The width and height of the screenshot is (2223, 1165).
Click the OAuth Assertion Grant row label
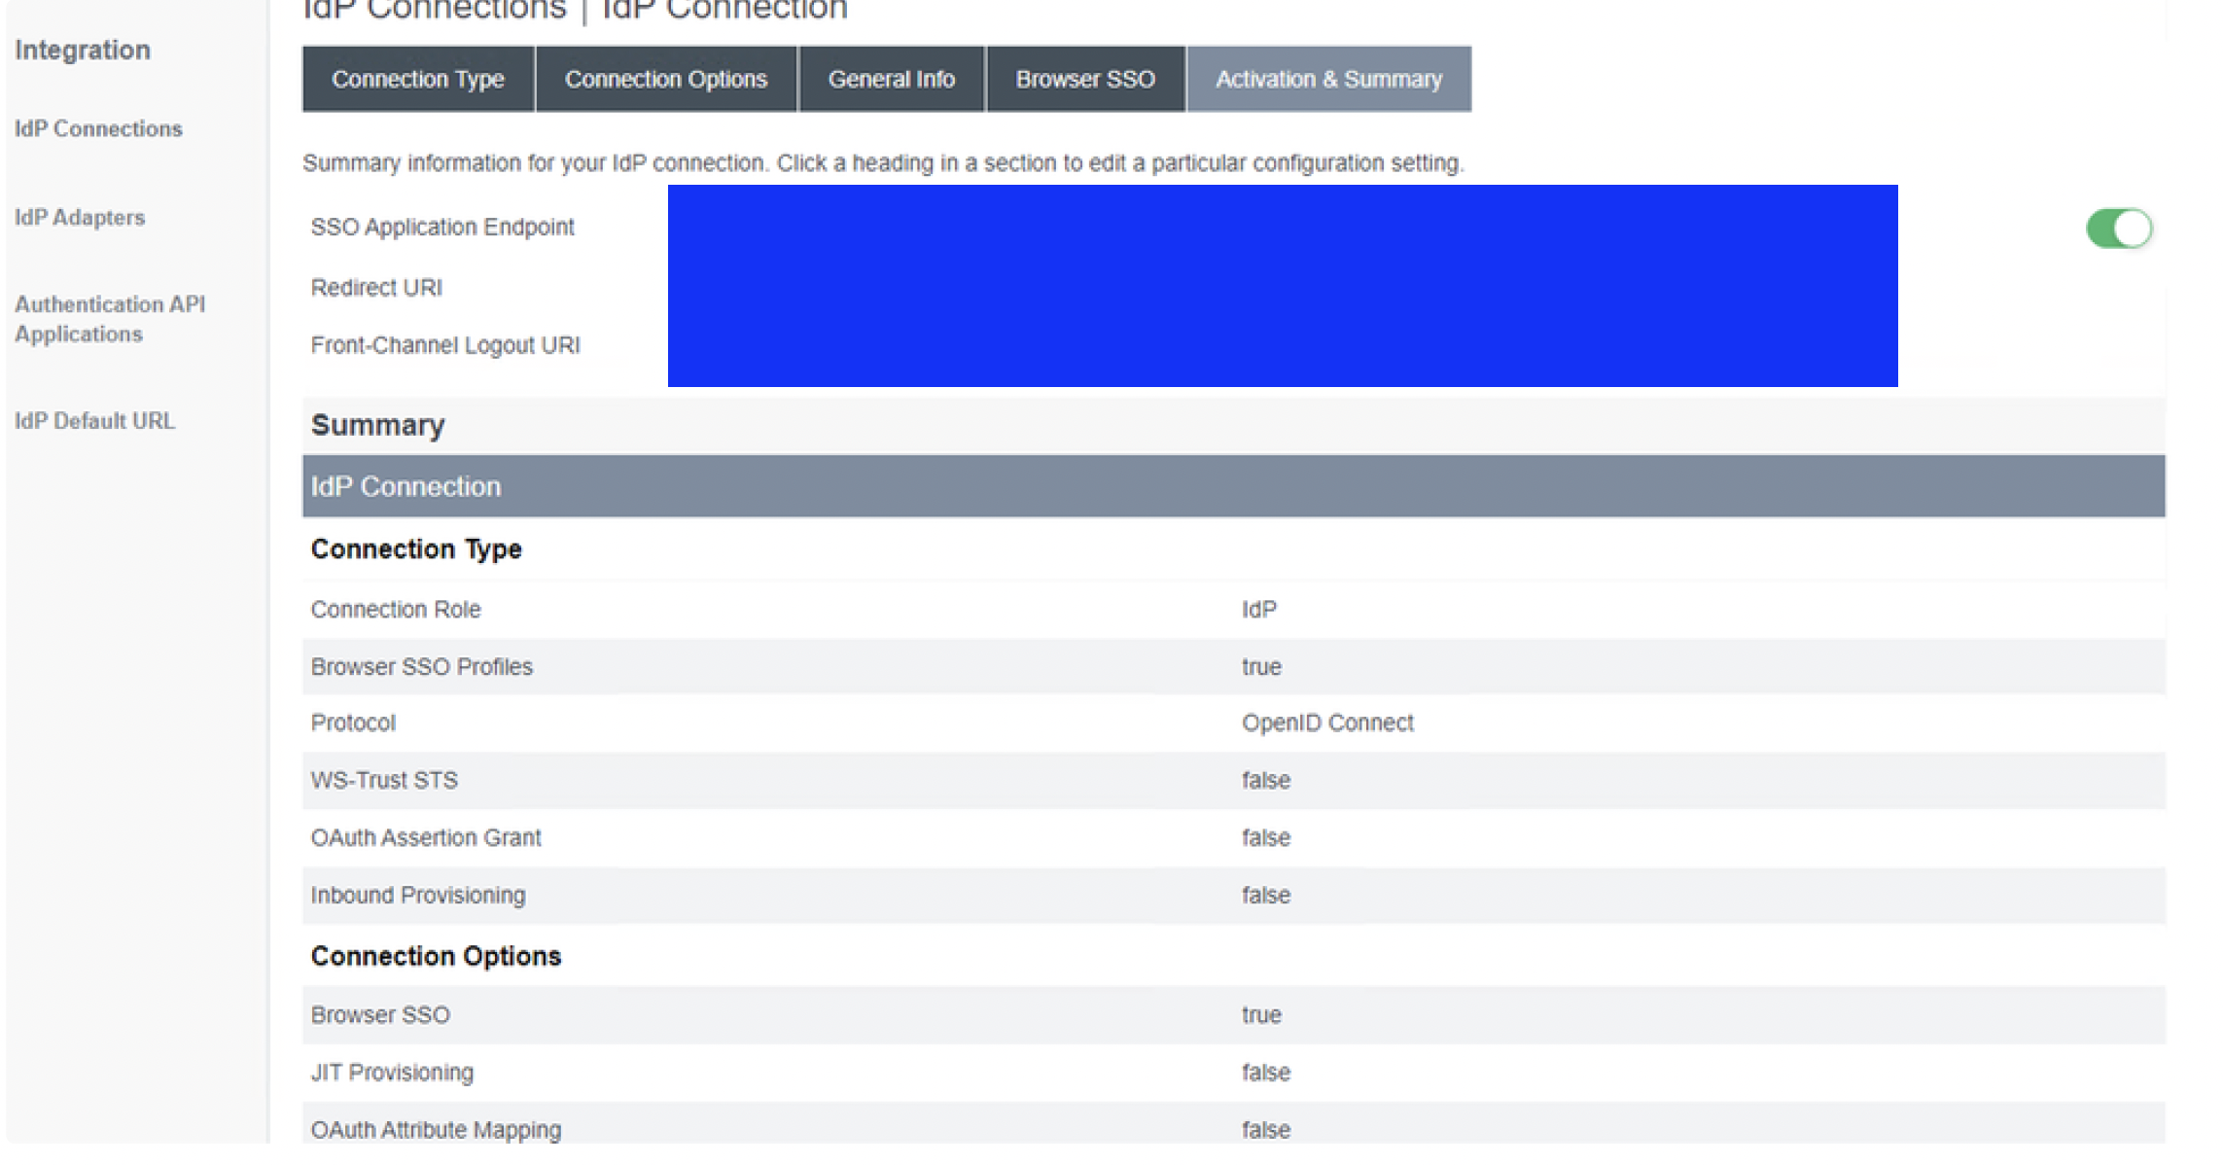click(426, 838)
